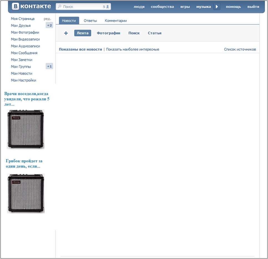Click the plus icon to add tab
This screenshot has width=268, height=259.
coord(66,33)
